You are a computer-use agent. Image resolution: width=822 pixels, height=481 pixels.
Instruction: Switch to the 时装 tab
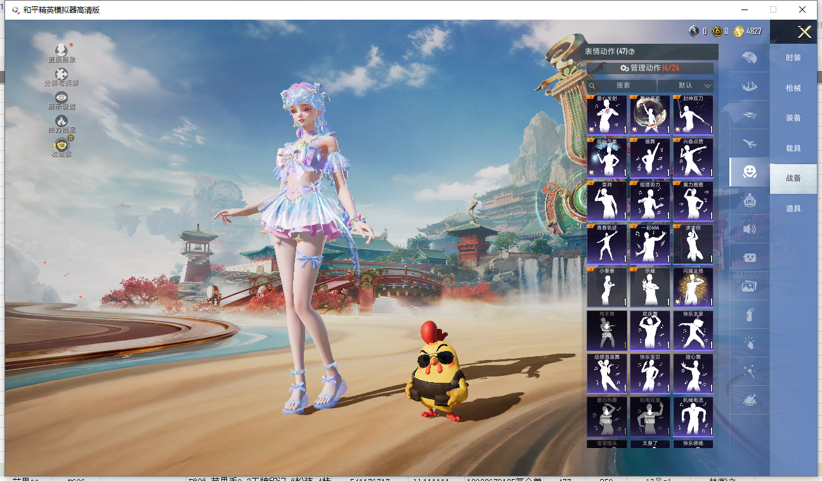793,58
